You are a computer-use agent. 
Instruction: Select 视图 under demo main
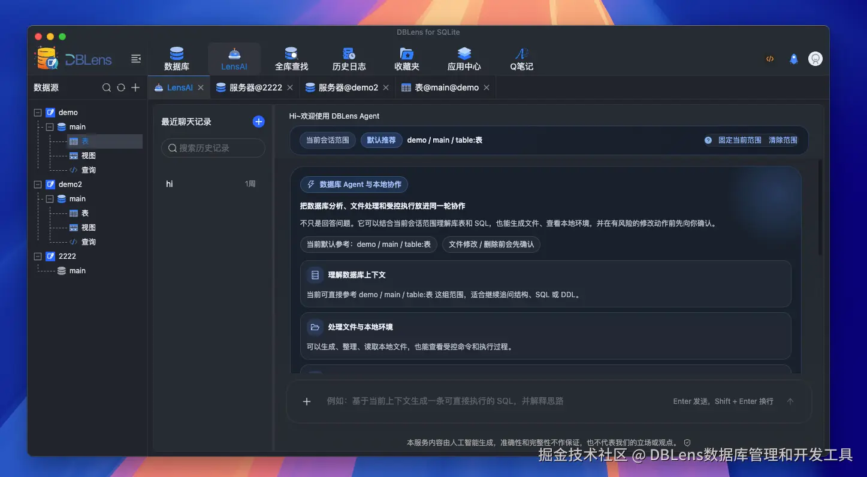88,156
